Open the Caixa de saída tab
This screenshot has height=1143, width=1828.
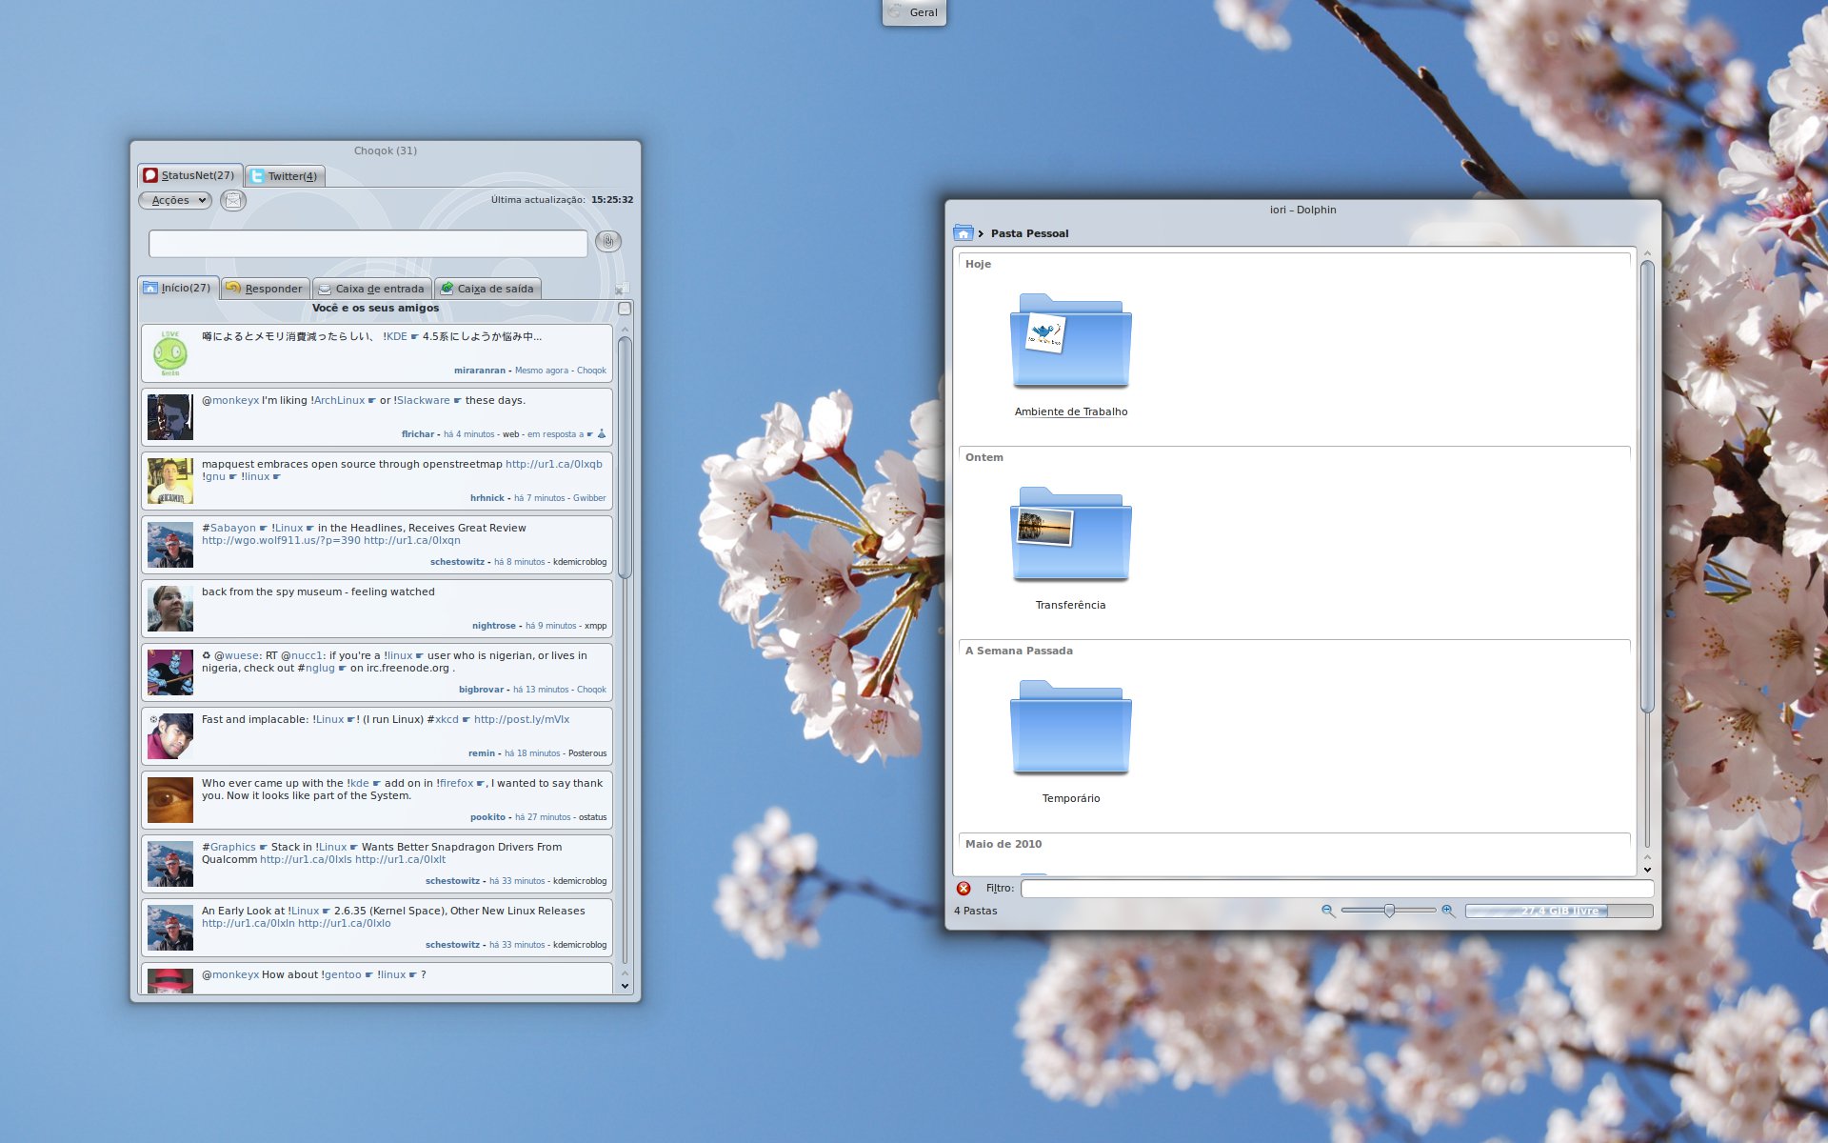tap(487, 289)
